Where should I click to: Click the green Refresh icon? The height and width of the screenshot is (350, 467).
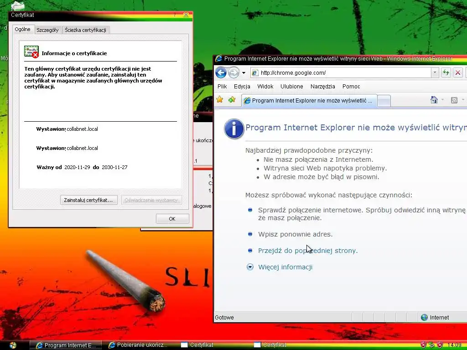(446, 72)
